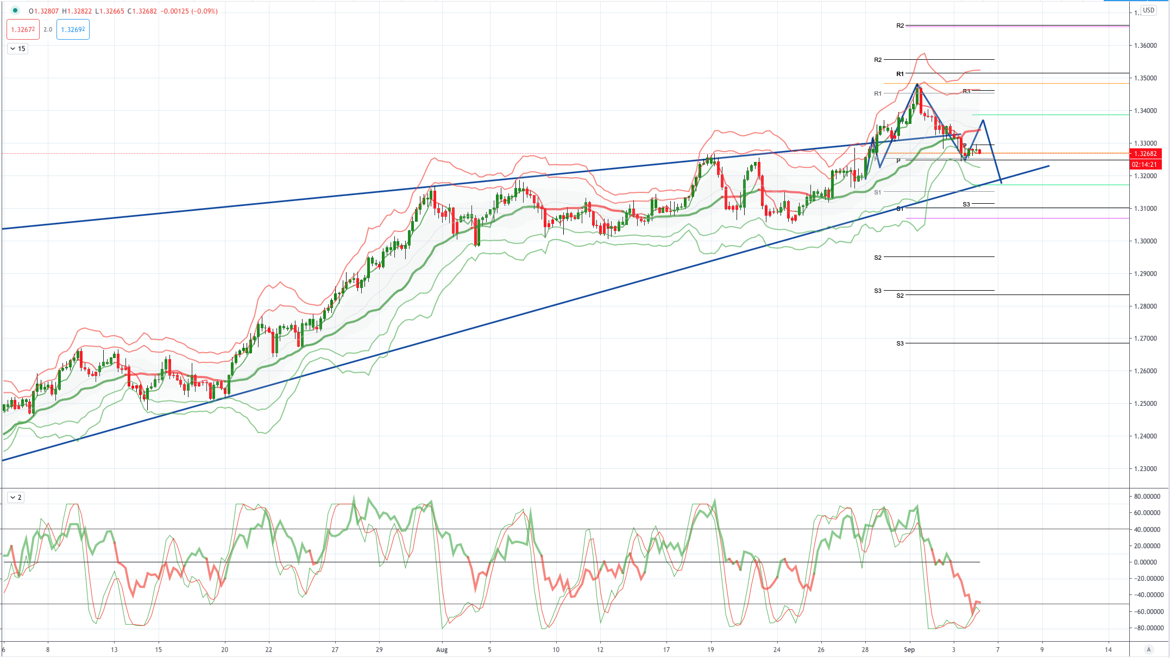Click the OHLC open value O1.32807
Image resolution: width=1170 pixels, height=658 pixels.
(43, 11)
